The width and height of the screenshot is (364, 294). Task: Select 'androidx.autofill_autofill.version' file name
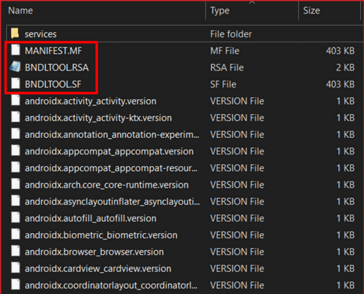(x=91, y=218)
